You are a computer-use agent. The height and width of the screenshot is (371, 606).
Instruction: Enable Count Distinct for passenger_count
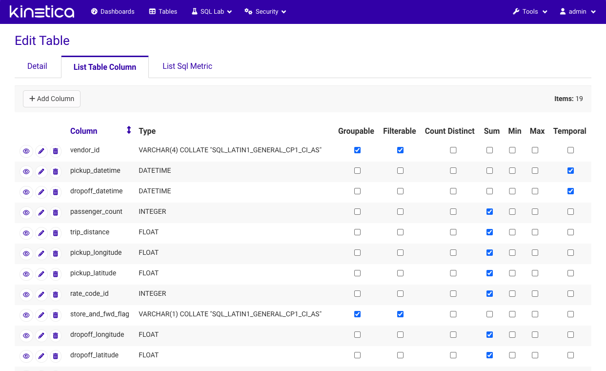(453, 212)
